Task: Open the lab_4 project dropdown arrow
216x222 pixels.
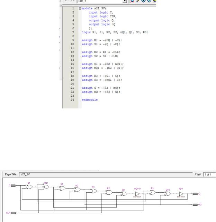Action: click(125, 1)
